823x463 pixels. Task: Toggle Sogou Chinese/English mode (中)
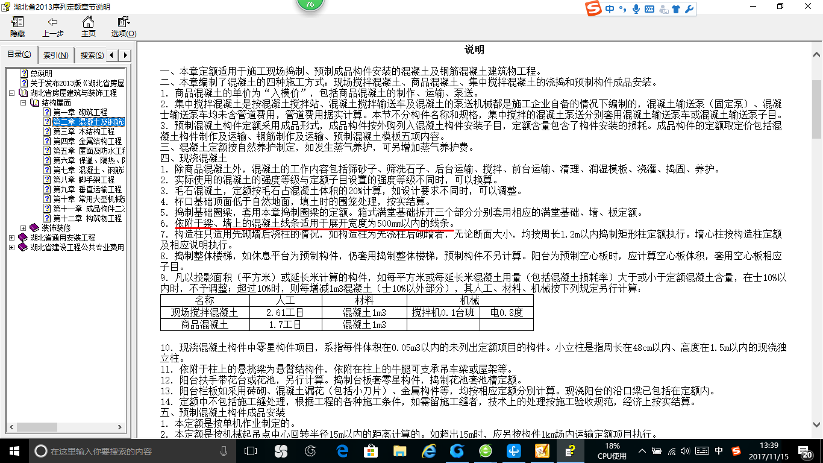click(610, 9)
